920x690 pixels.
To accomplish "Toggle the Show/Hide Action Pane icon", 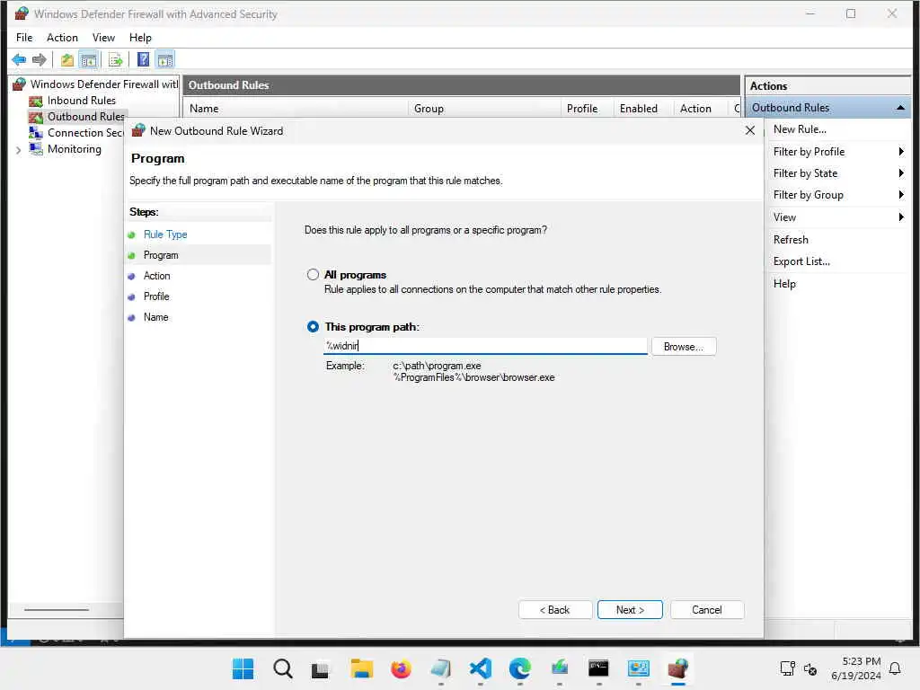I will click(165, 59).
